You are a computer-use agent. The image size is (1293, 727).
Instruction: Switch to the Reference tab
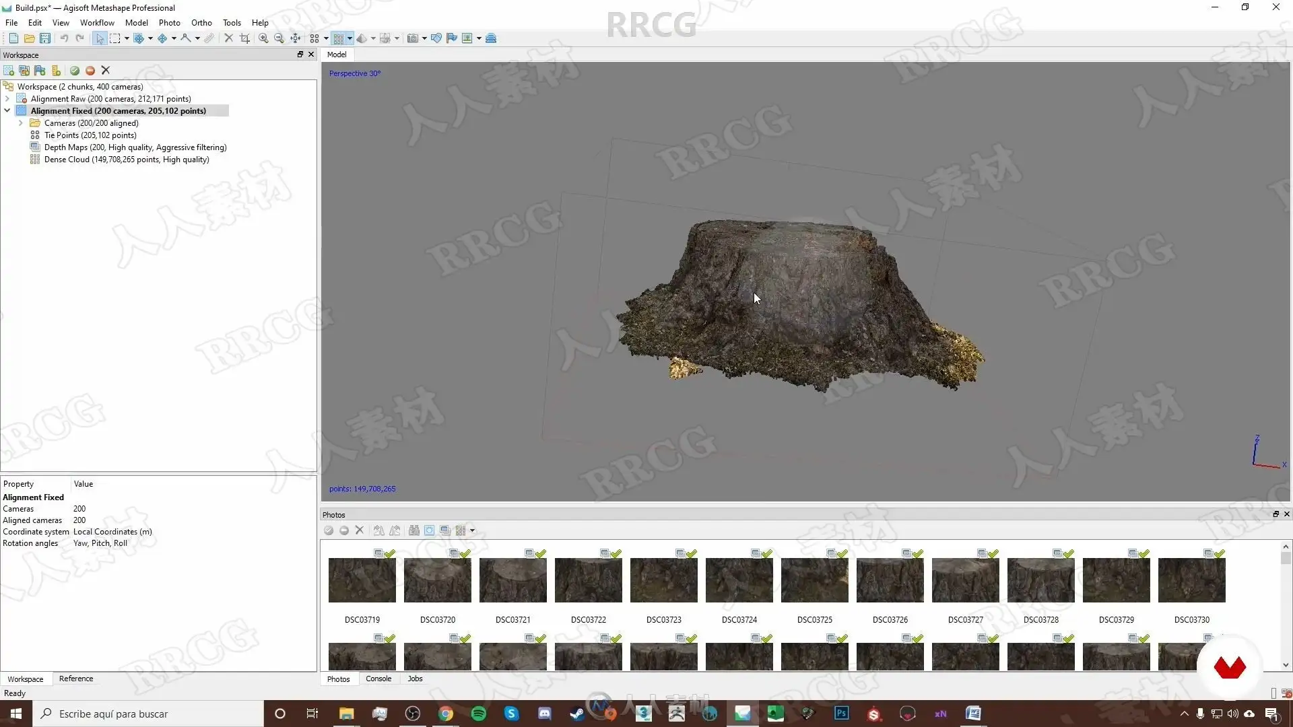76,679
